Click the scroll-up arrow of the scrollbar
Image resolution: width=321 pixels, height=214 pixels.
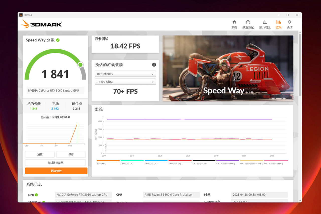[x=300, y=32]
